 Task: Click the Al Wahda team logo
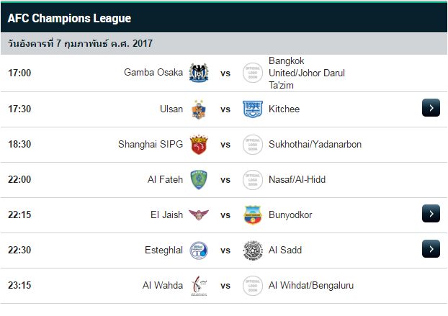click(x=199, y=286)
